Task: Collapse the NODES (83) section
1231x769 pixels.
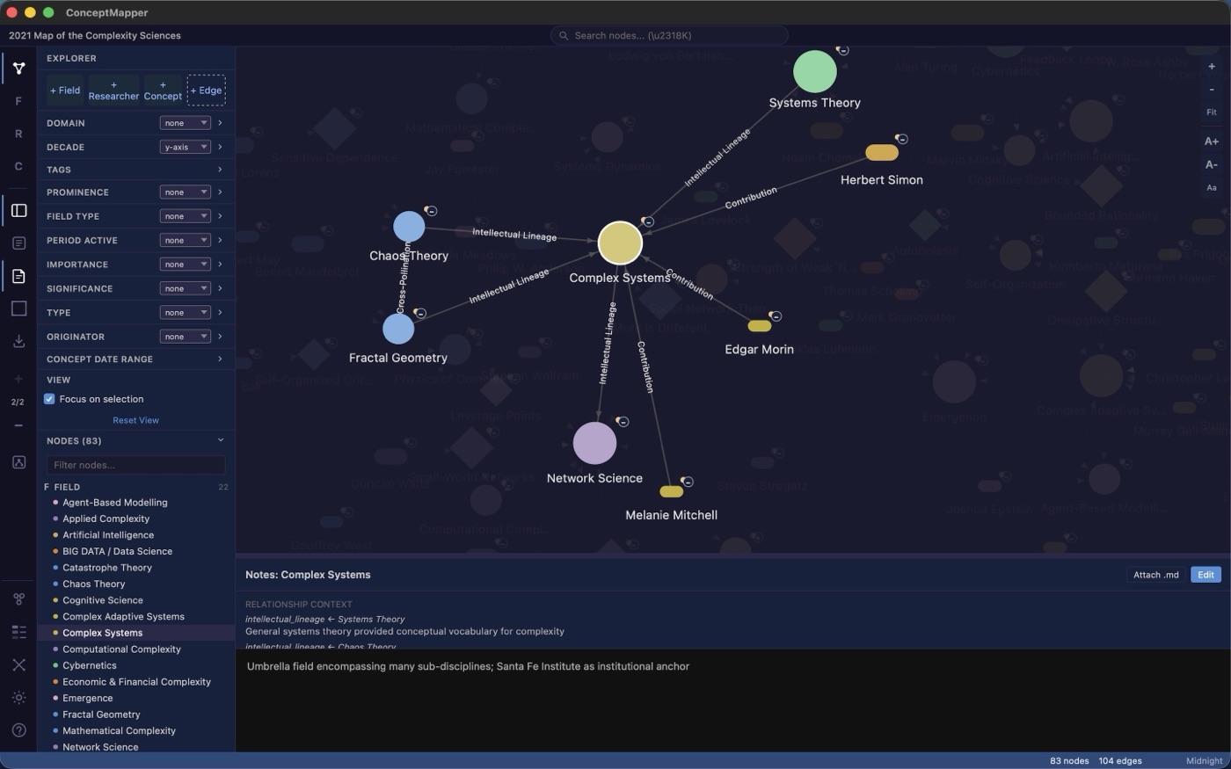Action: point(220,440)
